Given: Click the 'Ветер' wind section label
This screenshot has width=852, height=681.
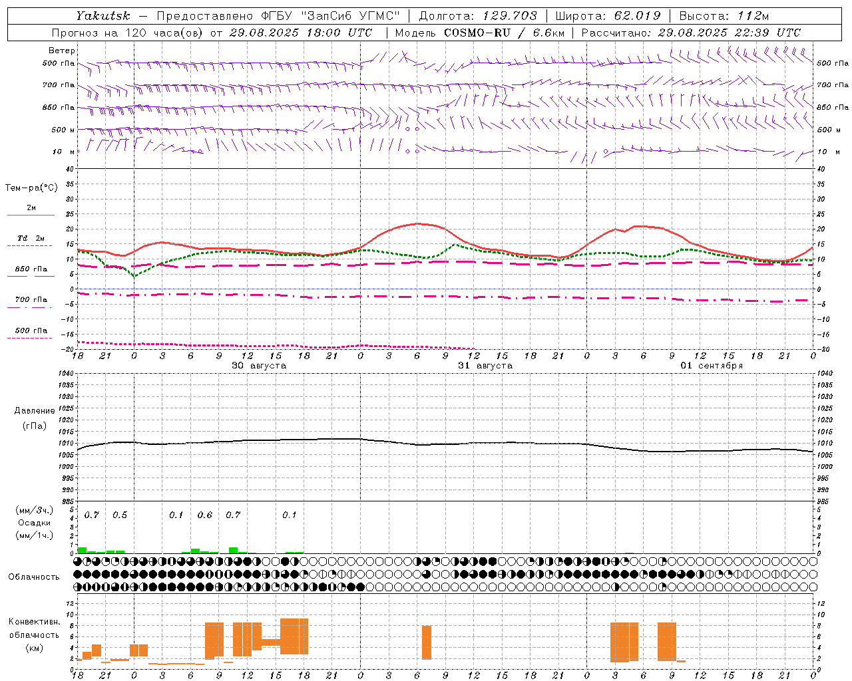Looking at the screenshot, I should [x=62, y=51].
